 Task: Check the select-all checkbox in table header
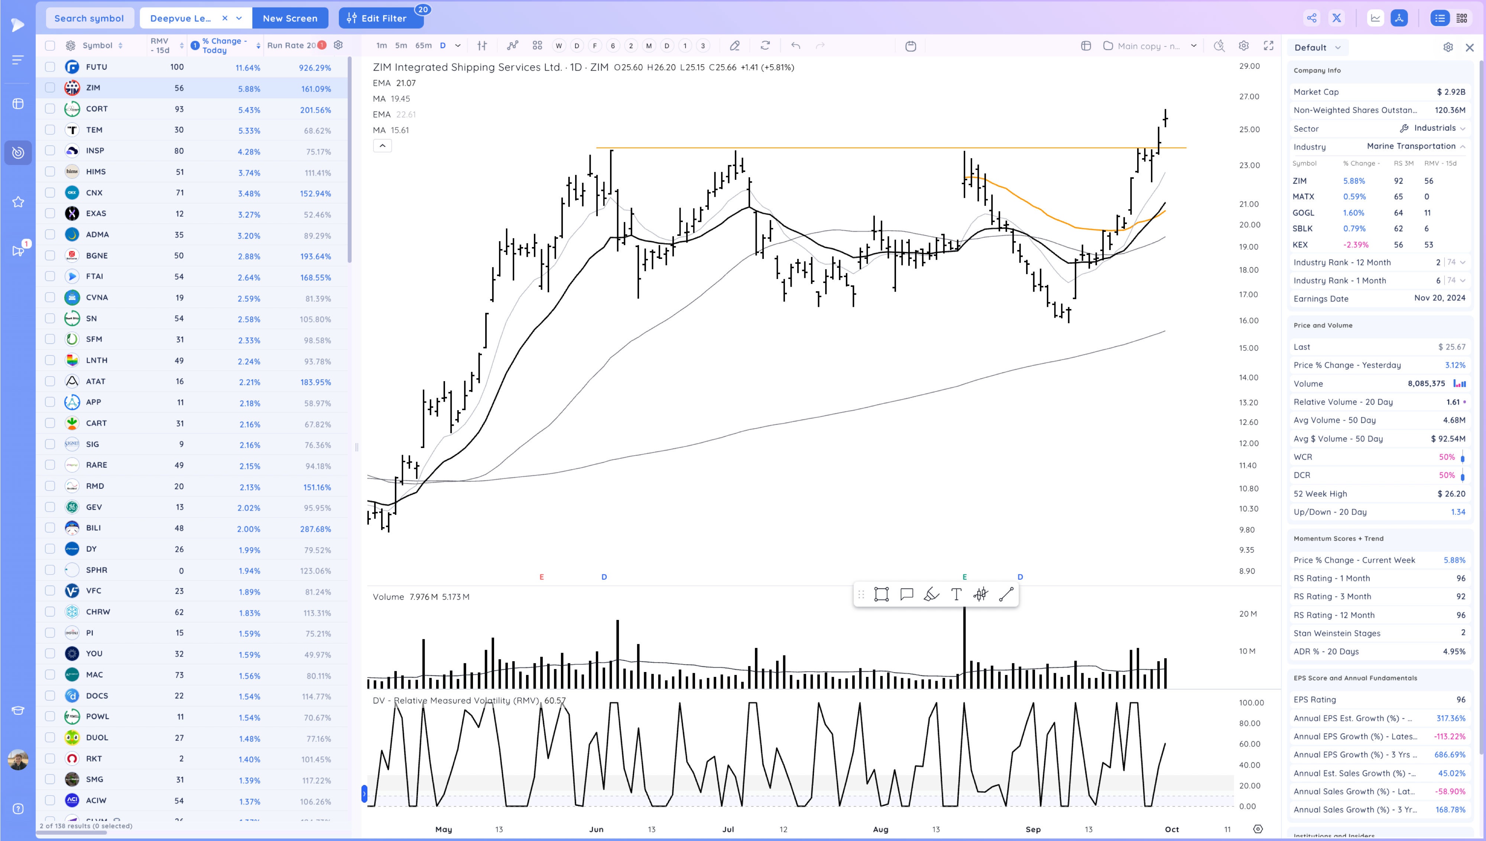coord(50,46)
